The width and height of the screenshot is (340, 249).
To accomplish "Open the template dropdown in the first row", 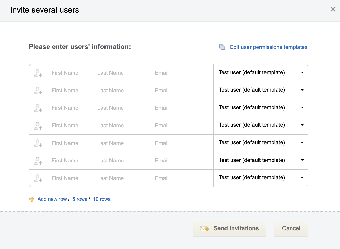I will (x=302, y=73).
